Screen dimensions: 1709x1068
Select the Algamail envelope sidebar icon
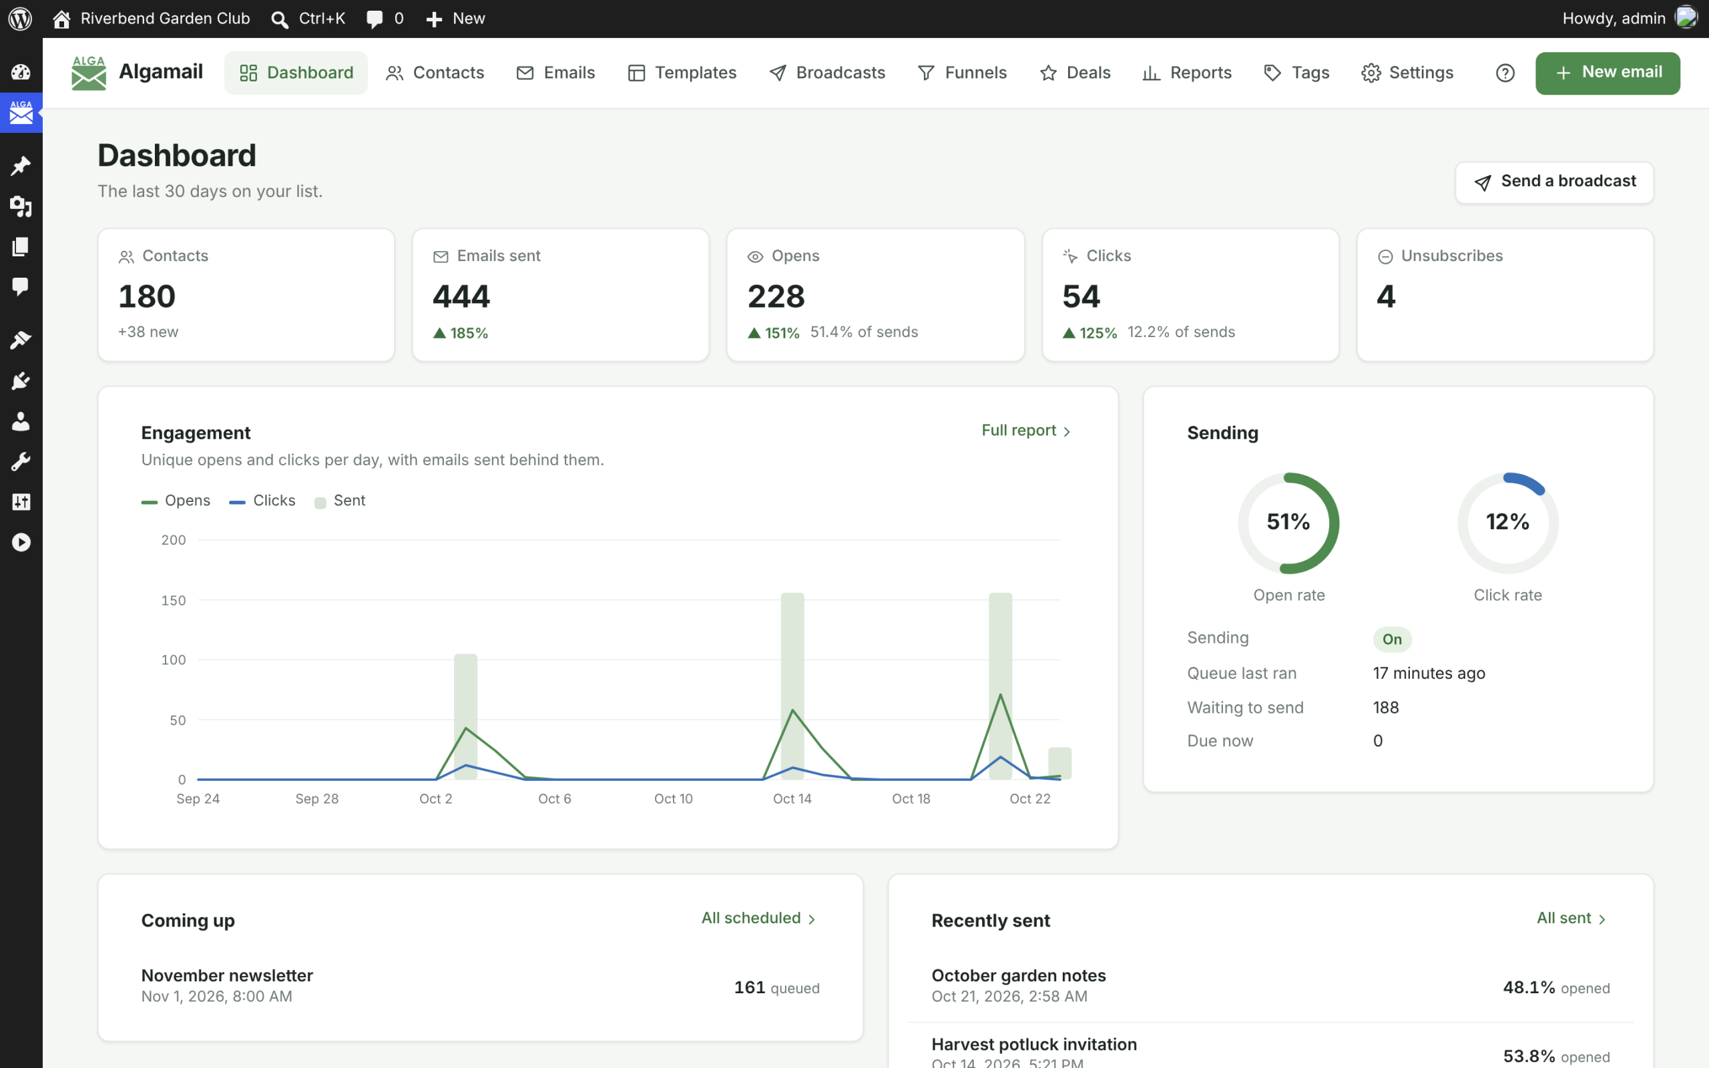pos(21,112)
